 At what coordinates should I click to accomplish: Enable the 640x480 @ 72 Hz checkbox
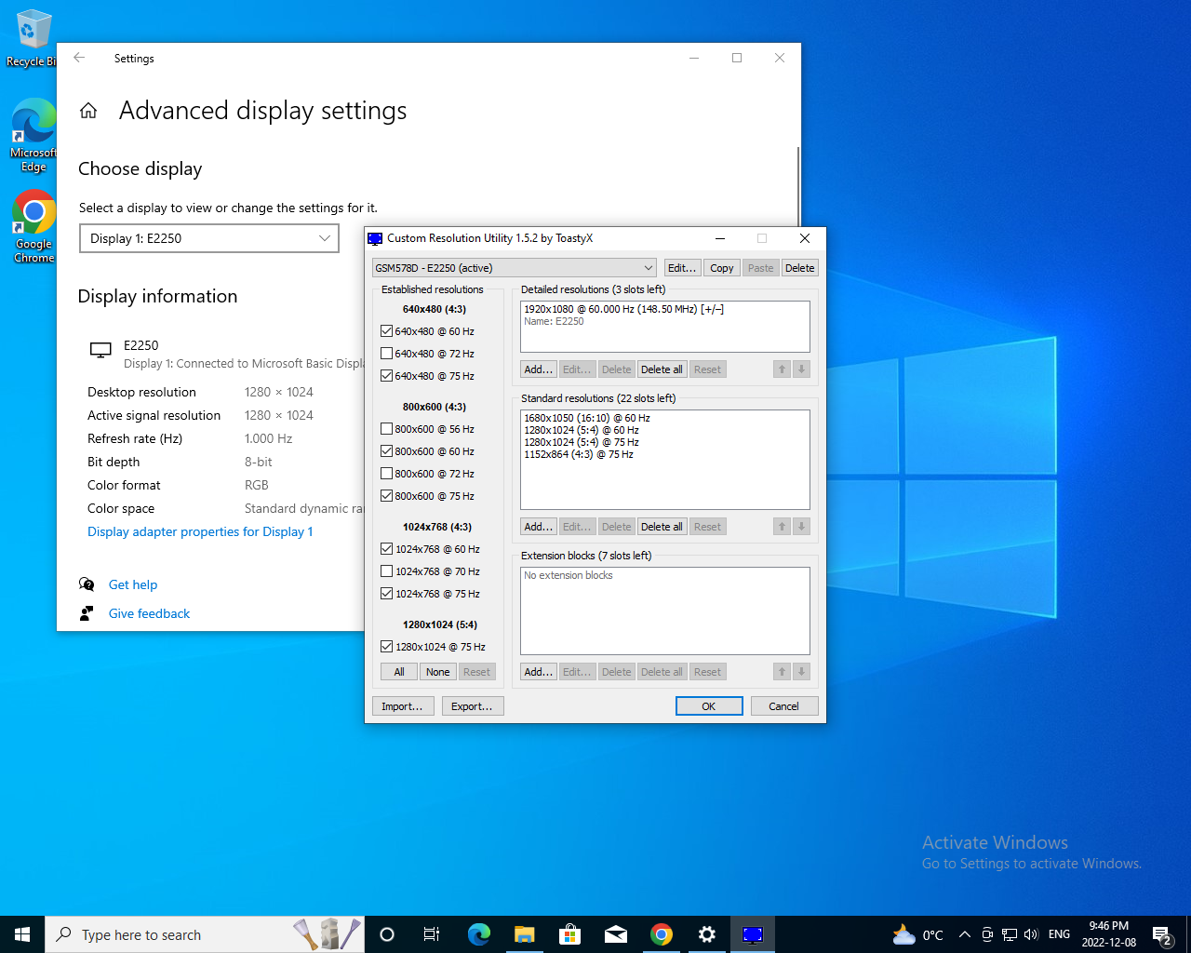[387, 354]
